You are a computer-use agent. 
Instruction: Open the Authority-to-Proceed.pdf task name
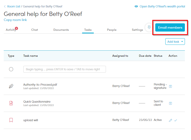coord(40,85)
